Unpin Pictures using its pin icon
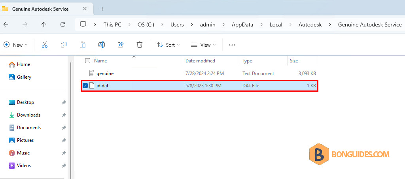 click(64, 140)
